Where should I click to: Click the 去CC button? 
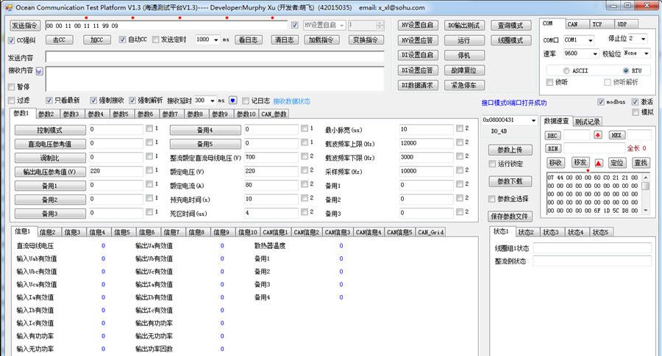59,40
